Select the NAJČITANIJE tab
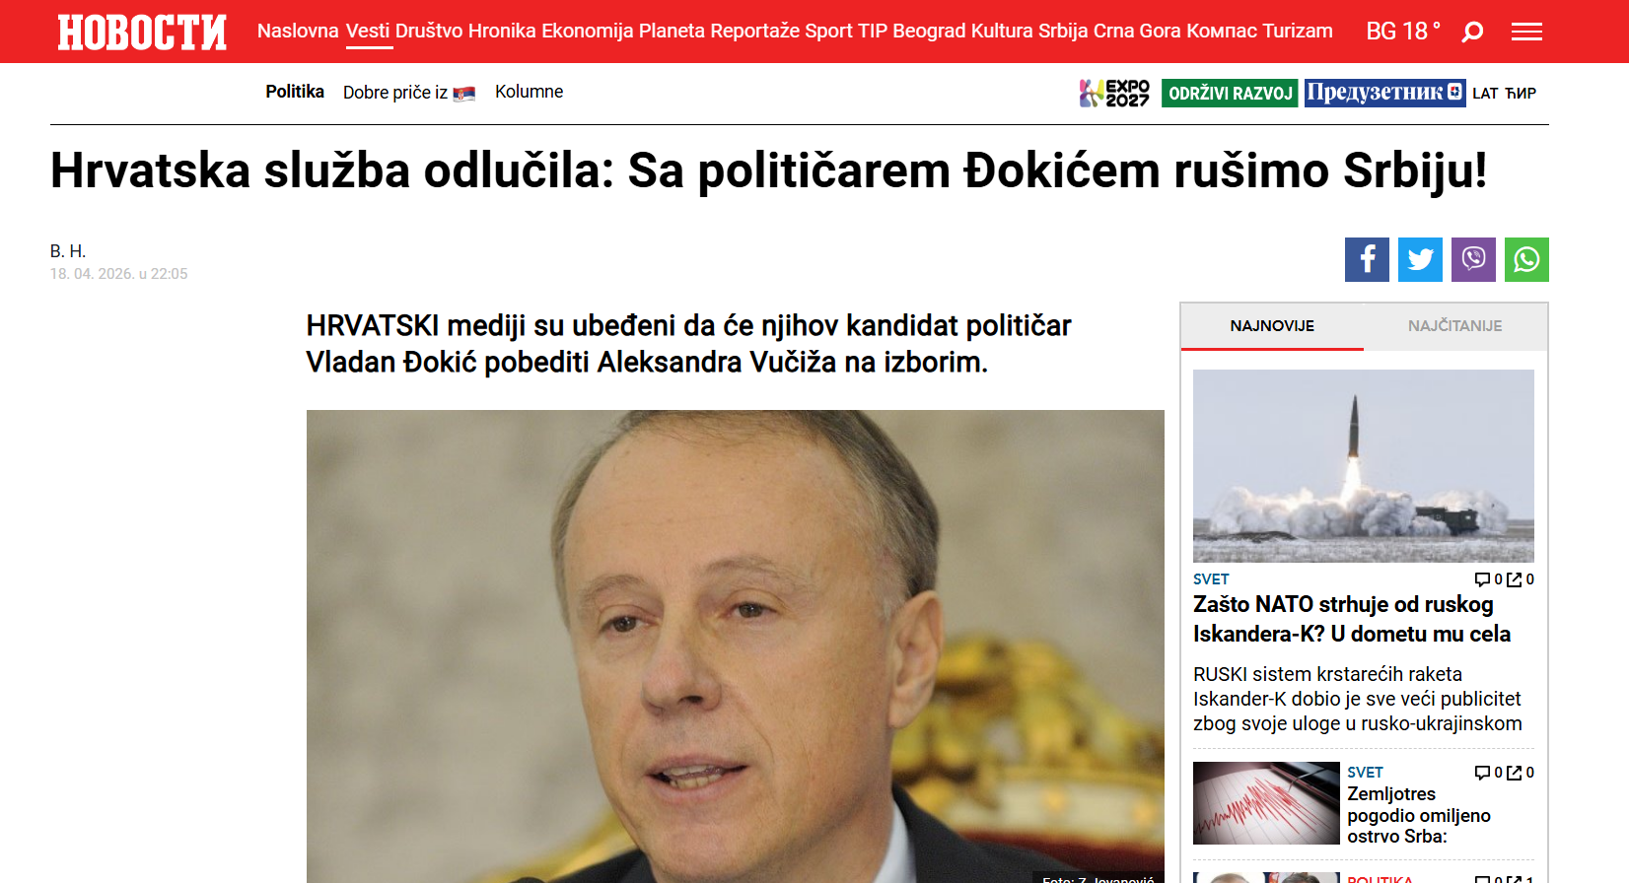 pos(1454,326)
